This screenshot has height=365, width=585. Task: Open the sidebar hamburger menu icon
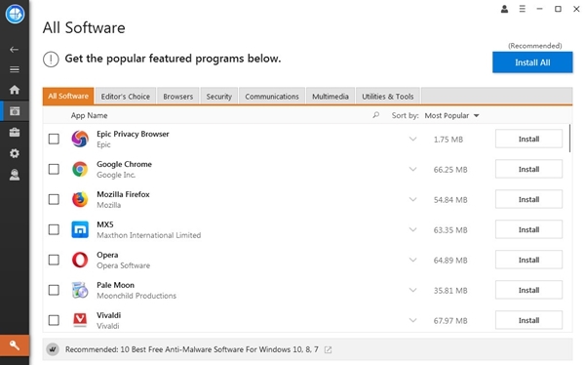[15, 69]
